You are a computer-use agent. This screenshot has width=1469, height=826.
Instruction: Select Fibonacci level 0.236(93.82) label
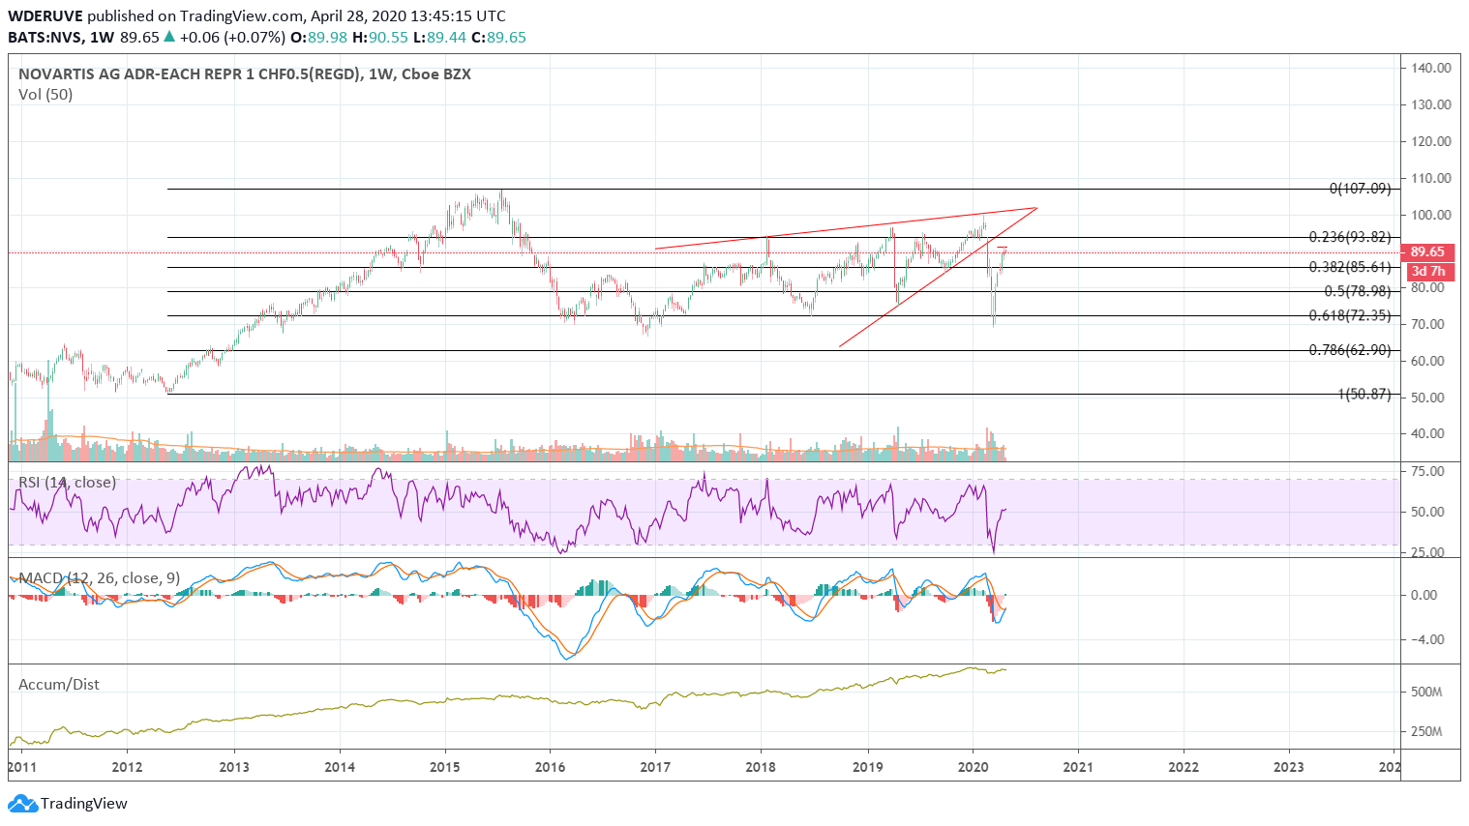pyautogui.click(x=1349, y=237)
